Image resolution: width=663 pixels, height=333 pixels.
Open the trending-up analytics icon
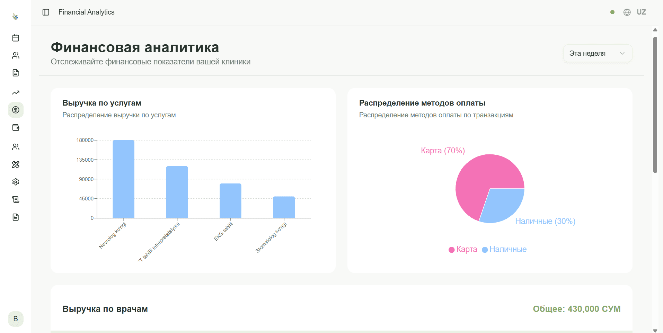16,92
